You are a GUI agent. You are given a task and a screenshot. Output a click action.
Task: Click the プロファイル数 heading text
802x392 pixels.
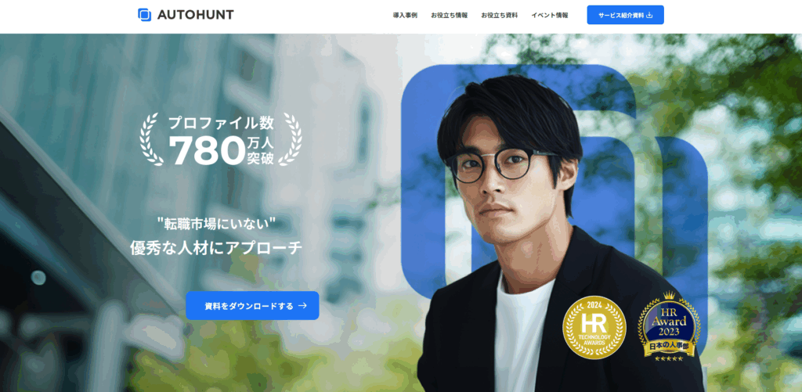pos(221,123)
